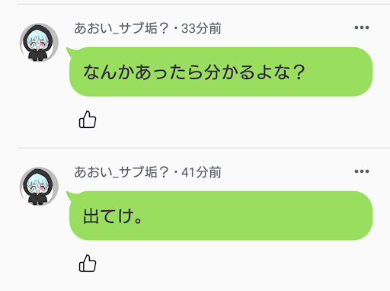Image resolution: width=390 pixels, height=291 pixels.
Task: Click the text 出てけ。 inside the bubble
Action: click(113, 216)
